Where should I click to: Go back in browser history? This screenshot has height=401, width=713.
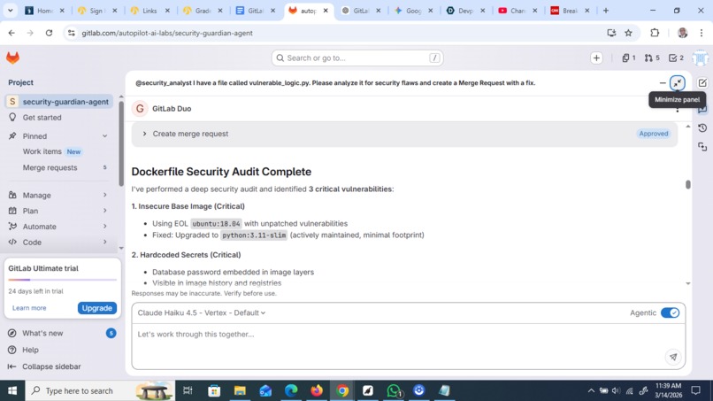click(11, 33)
